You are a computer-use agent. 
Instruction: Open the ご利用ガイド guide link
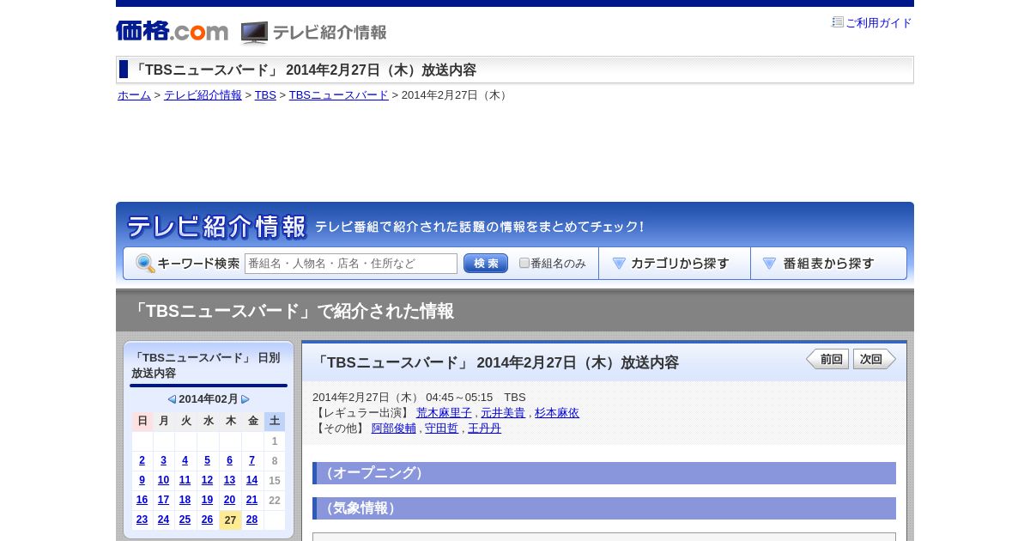(x=878, y=23)
